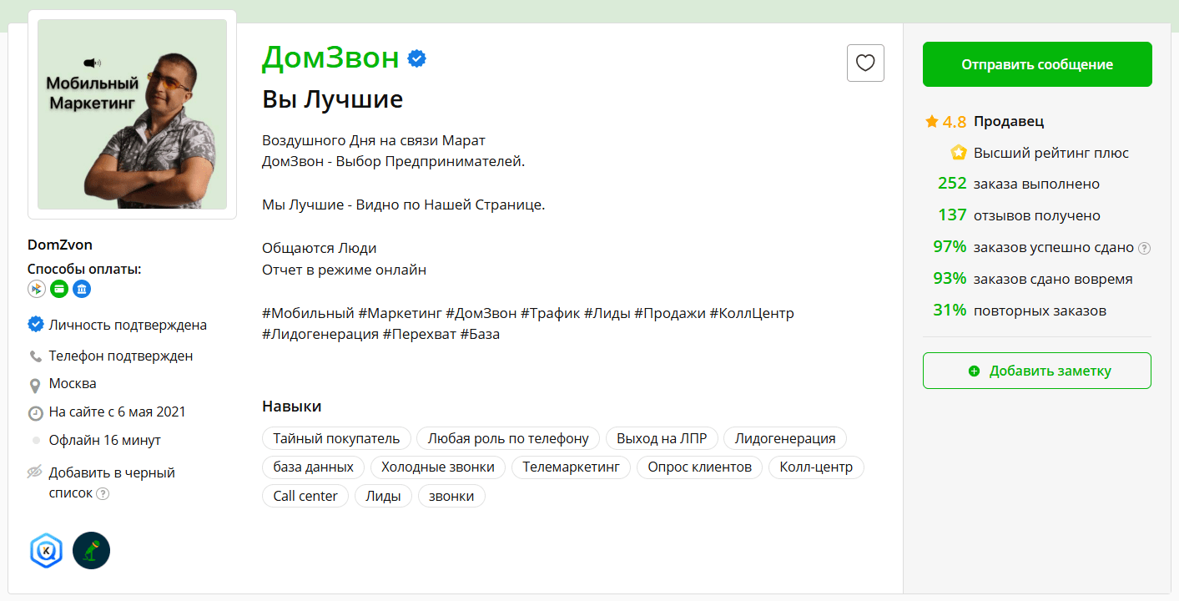Click the dark microphone achievement badge
Screen dimensions: 1179x601
pos(91,551)
